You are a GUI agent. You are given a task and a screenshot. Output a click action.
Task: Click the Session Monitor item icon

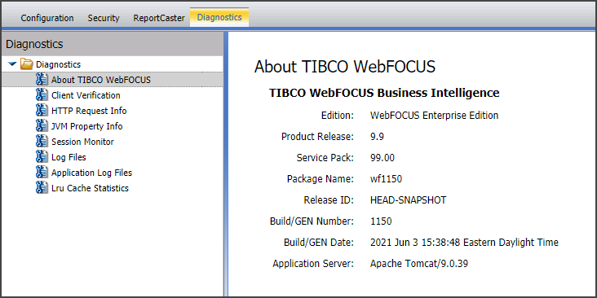(42, 142)
